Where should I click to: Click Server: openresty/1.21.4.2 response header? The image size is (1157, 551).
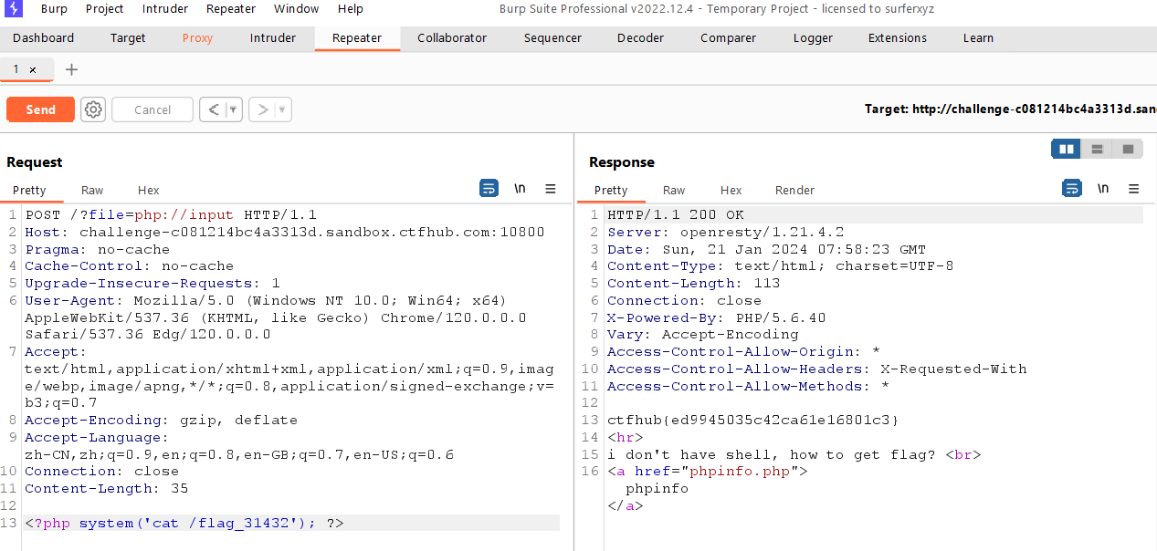coord(726,232)
